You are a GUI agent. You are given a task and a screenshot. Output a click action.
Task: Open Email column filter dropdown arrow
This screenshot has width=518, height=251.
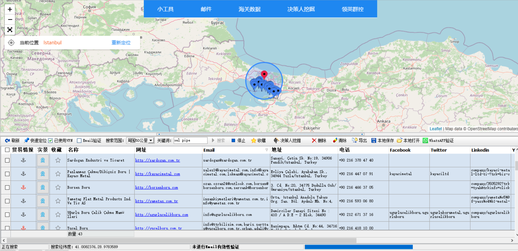point(267,150)
